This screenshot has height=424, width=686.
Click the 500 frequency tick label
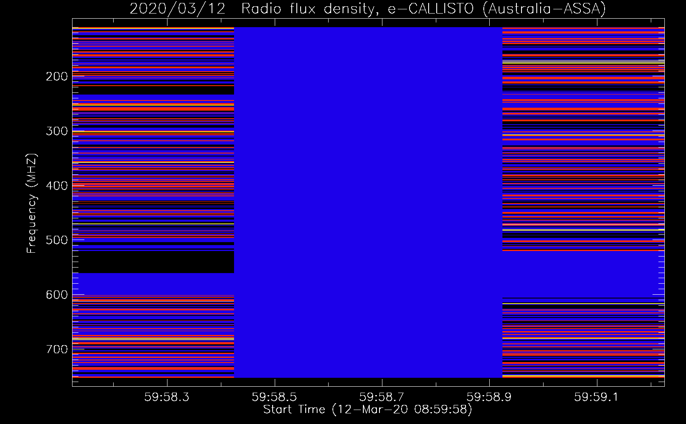(x=57, y=240)
